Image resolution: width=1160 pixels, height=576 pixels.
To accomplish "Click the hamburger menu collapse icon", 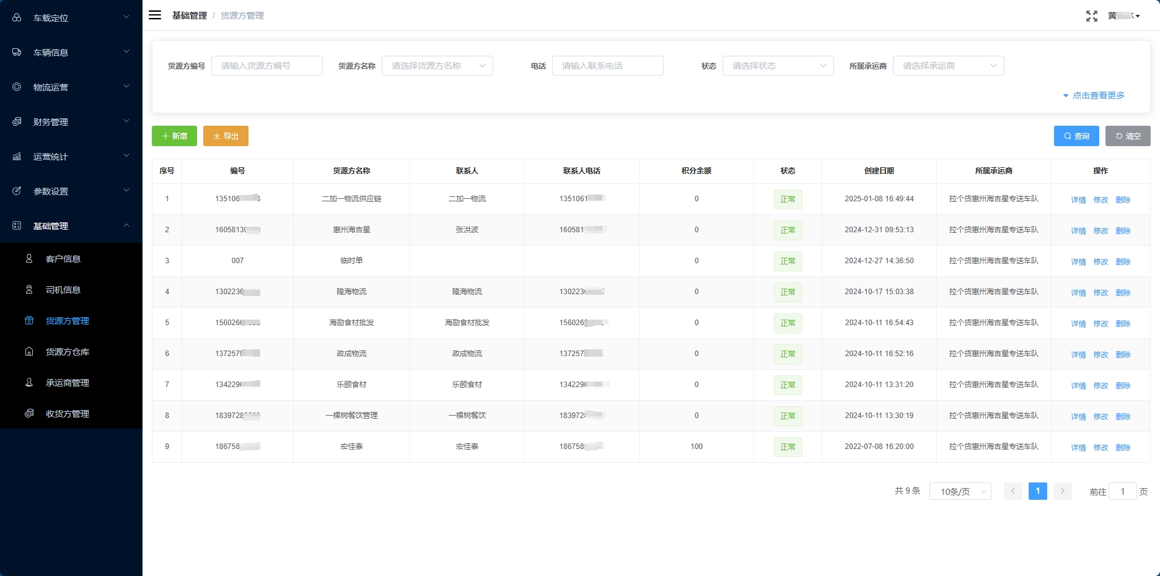I will 155,15.
